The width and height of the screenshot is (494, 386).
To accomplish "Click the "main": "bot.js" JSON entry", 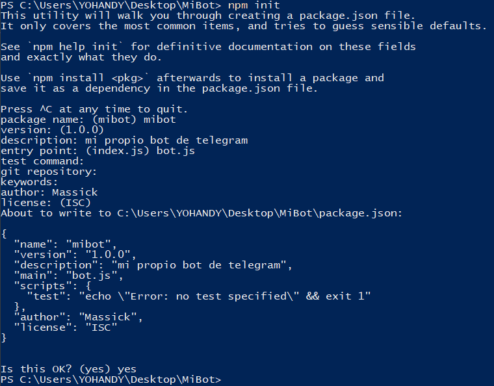I will tap(68, 276).
